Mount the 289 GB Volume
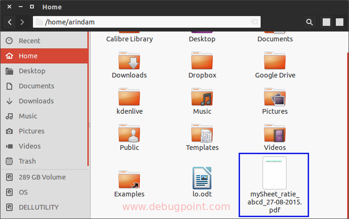The width and height of the screenshot is (349, 219). [x=44, y=177]
